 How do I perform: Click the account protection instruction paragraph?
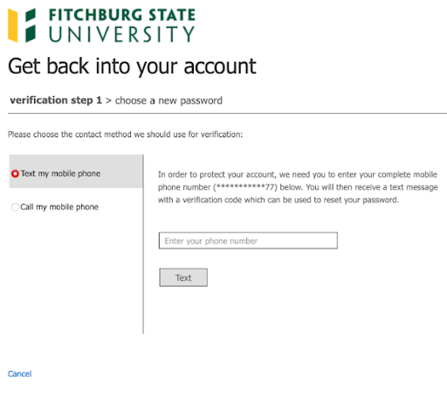[298, 187]
